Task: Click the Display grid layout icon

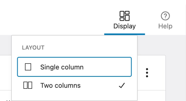Action: (x=125, y=16)
